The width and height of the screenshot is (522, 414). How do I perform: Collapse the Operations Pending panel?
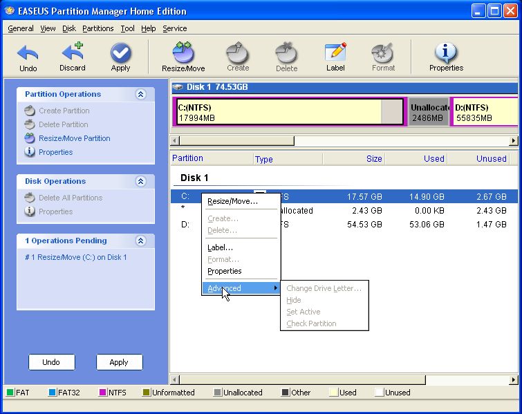click(140, 241)
